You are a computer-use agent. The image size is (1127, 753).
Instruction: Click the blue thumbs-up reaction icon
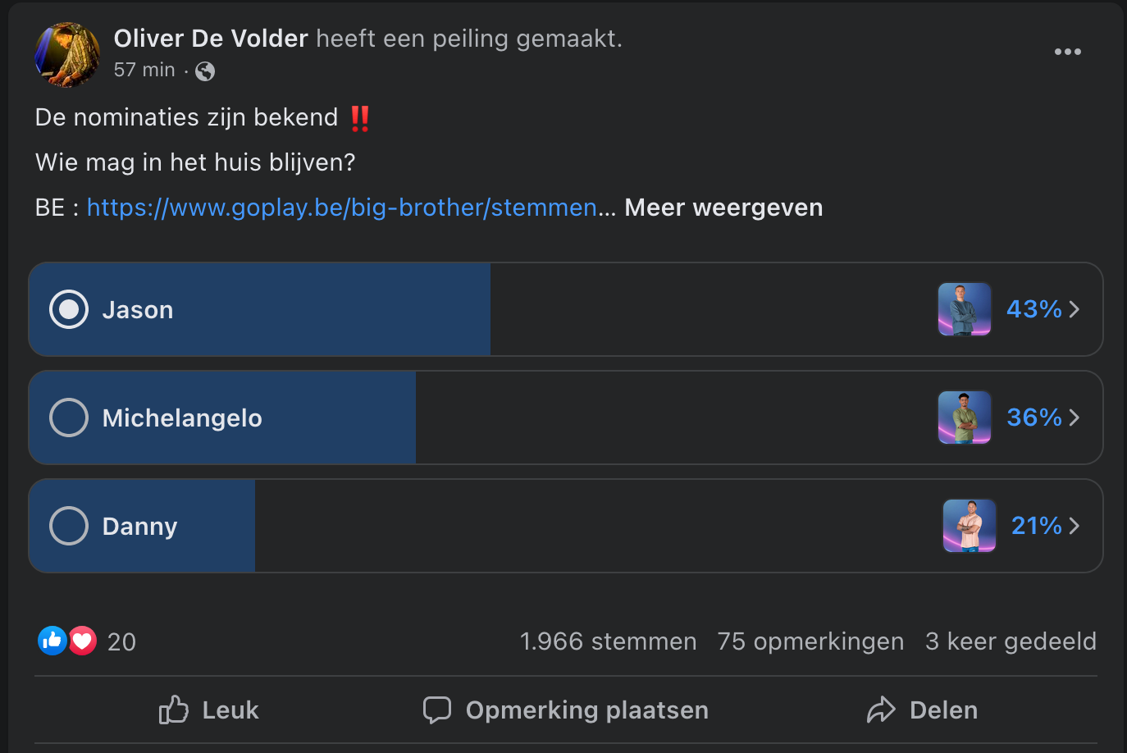point(52,641)
